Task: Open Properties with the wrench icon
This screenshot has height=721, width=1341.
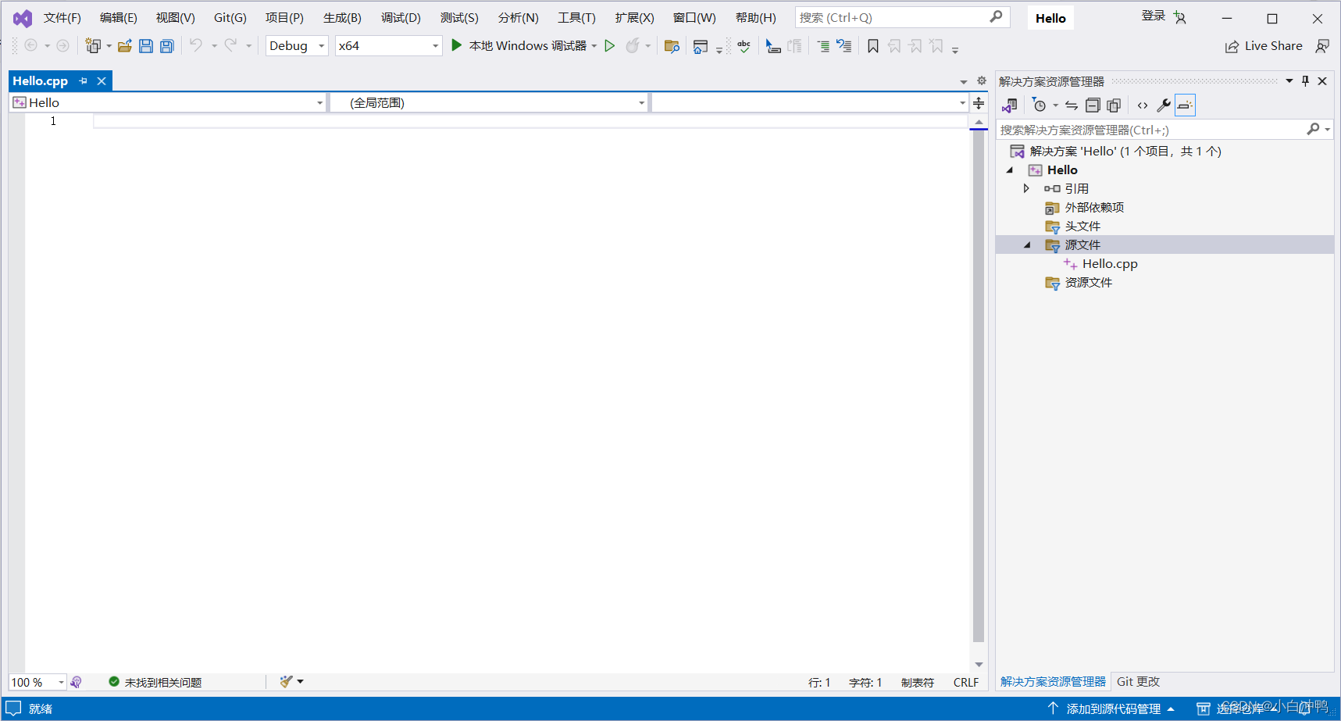Action: point(1164,105)
